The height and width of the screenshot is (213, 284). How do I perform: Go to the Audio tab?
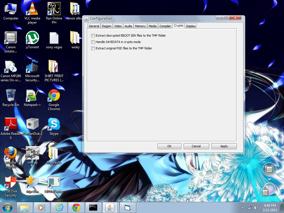click(x=128, y=26)
